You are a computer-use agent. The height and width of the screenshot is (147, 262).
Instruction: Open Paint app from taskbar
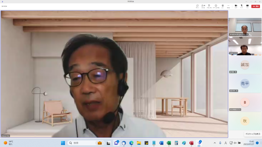pyautogui.click(x=184, y=143)
